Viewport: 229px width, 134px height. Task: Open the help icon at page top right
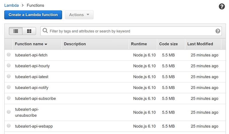(x=222, y=6)
